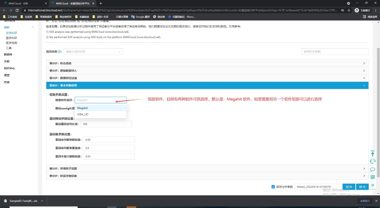Screen dimensions: 380x208
Task: Show the QR code icon
Action: click(x=372, y=177)
